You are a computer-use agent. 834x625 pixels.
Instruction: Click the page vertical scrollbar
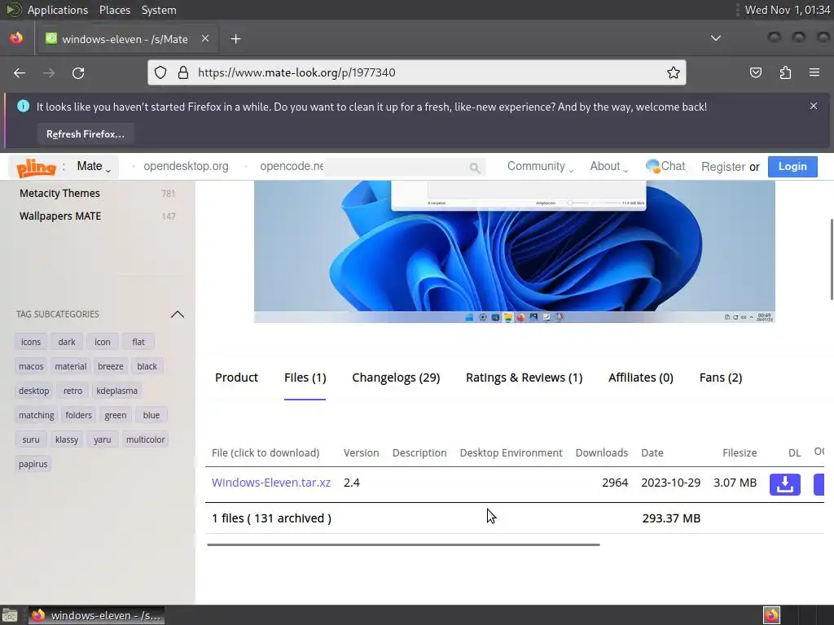[x=832, y=260]
